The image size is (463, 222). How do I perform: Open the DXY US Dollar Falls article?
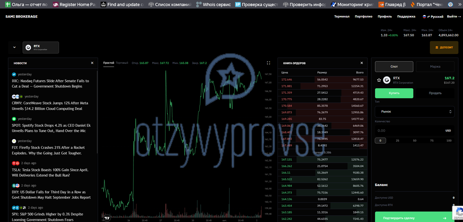point(51,195)
